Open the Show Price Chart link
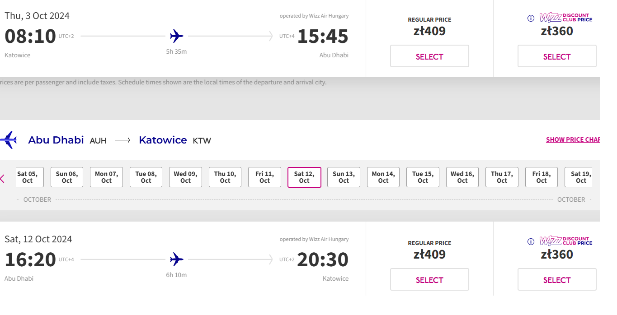 (x=573, y=139)
